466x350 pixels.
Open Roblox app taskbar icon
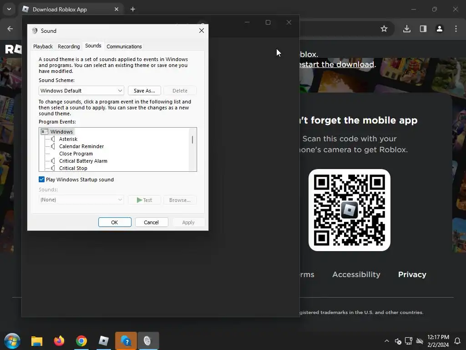(103, 341)
